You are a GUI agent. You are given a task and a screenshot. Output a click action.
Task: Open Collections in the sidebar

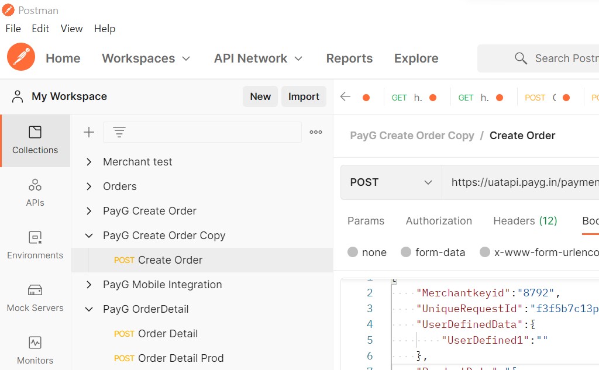(35, 140)
